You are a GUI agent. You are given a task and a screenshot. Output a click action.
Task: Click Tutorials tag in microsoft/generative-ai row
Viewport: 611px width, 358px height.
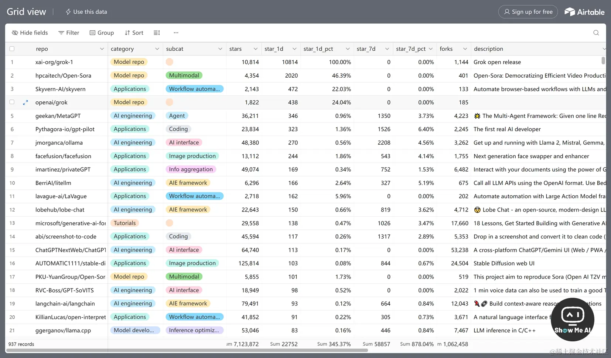(125, 223)
